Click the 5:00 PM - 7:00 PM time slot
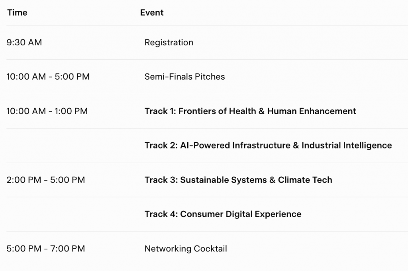408x271 pixels. tap(45, 249)
